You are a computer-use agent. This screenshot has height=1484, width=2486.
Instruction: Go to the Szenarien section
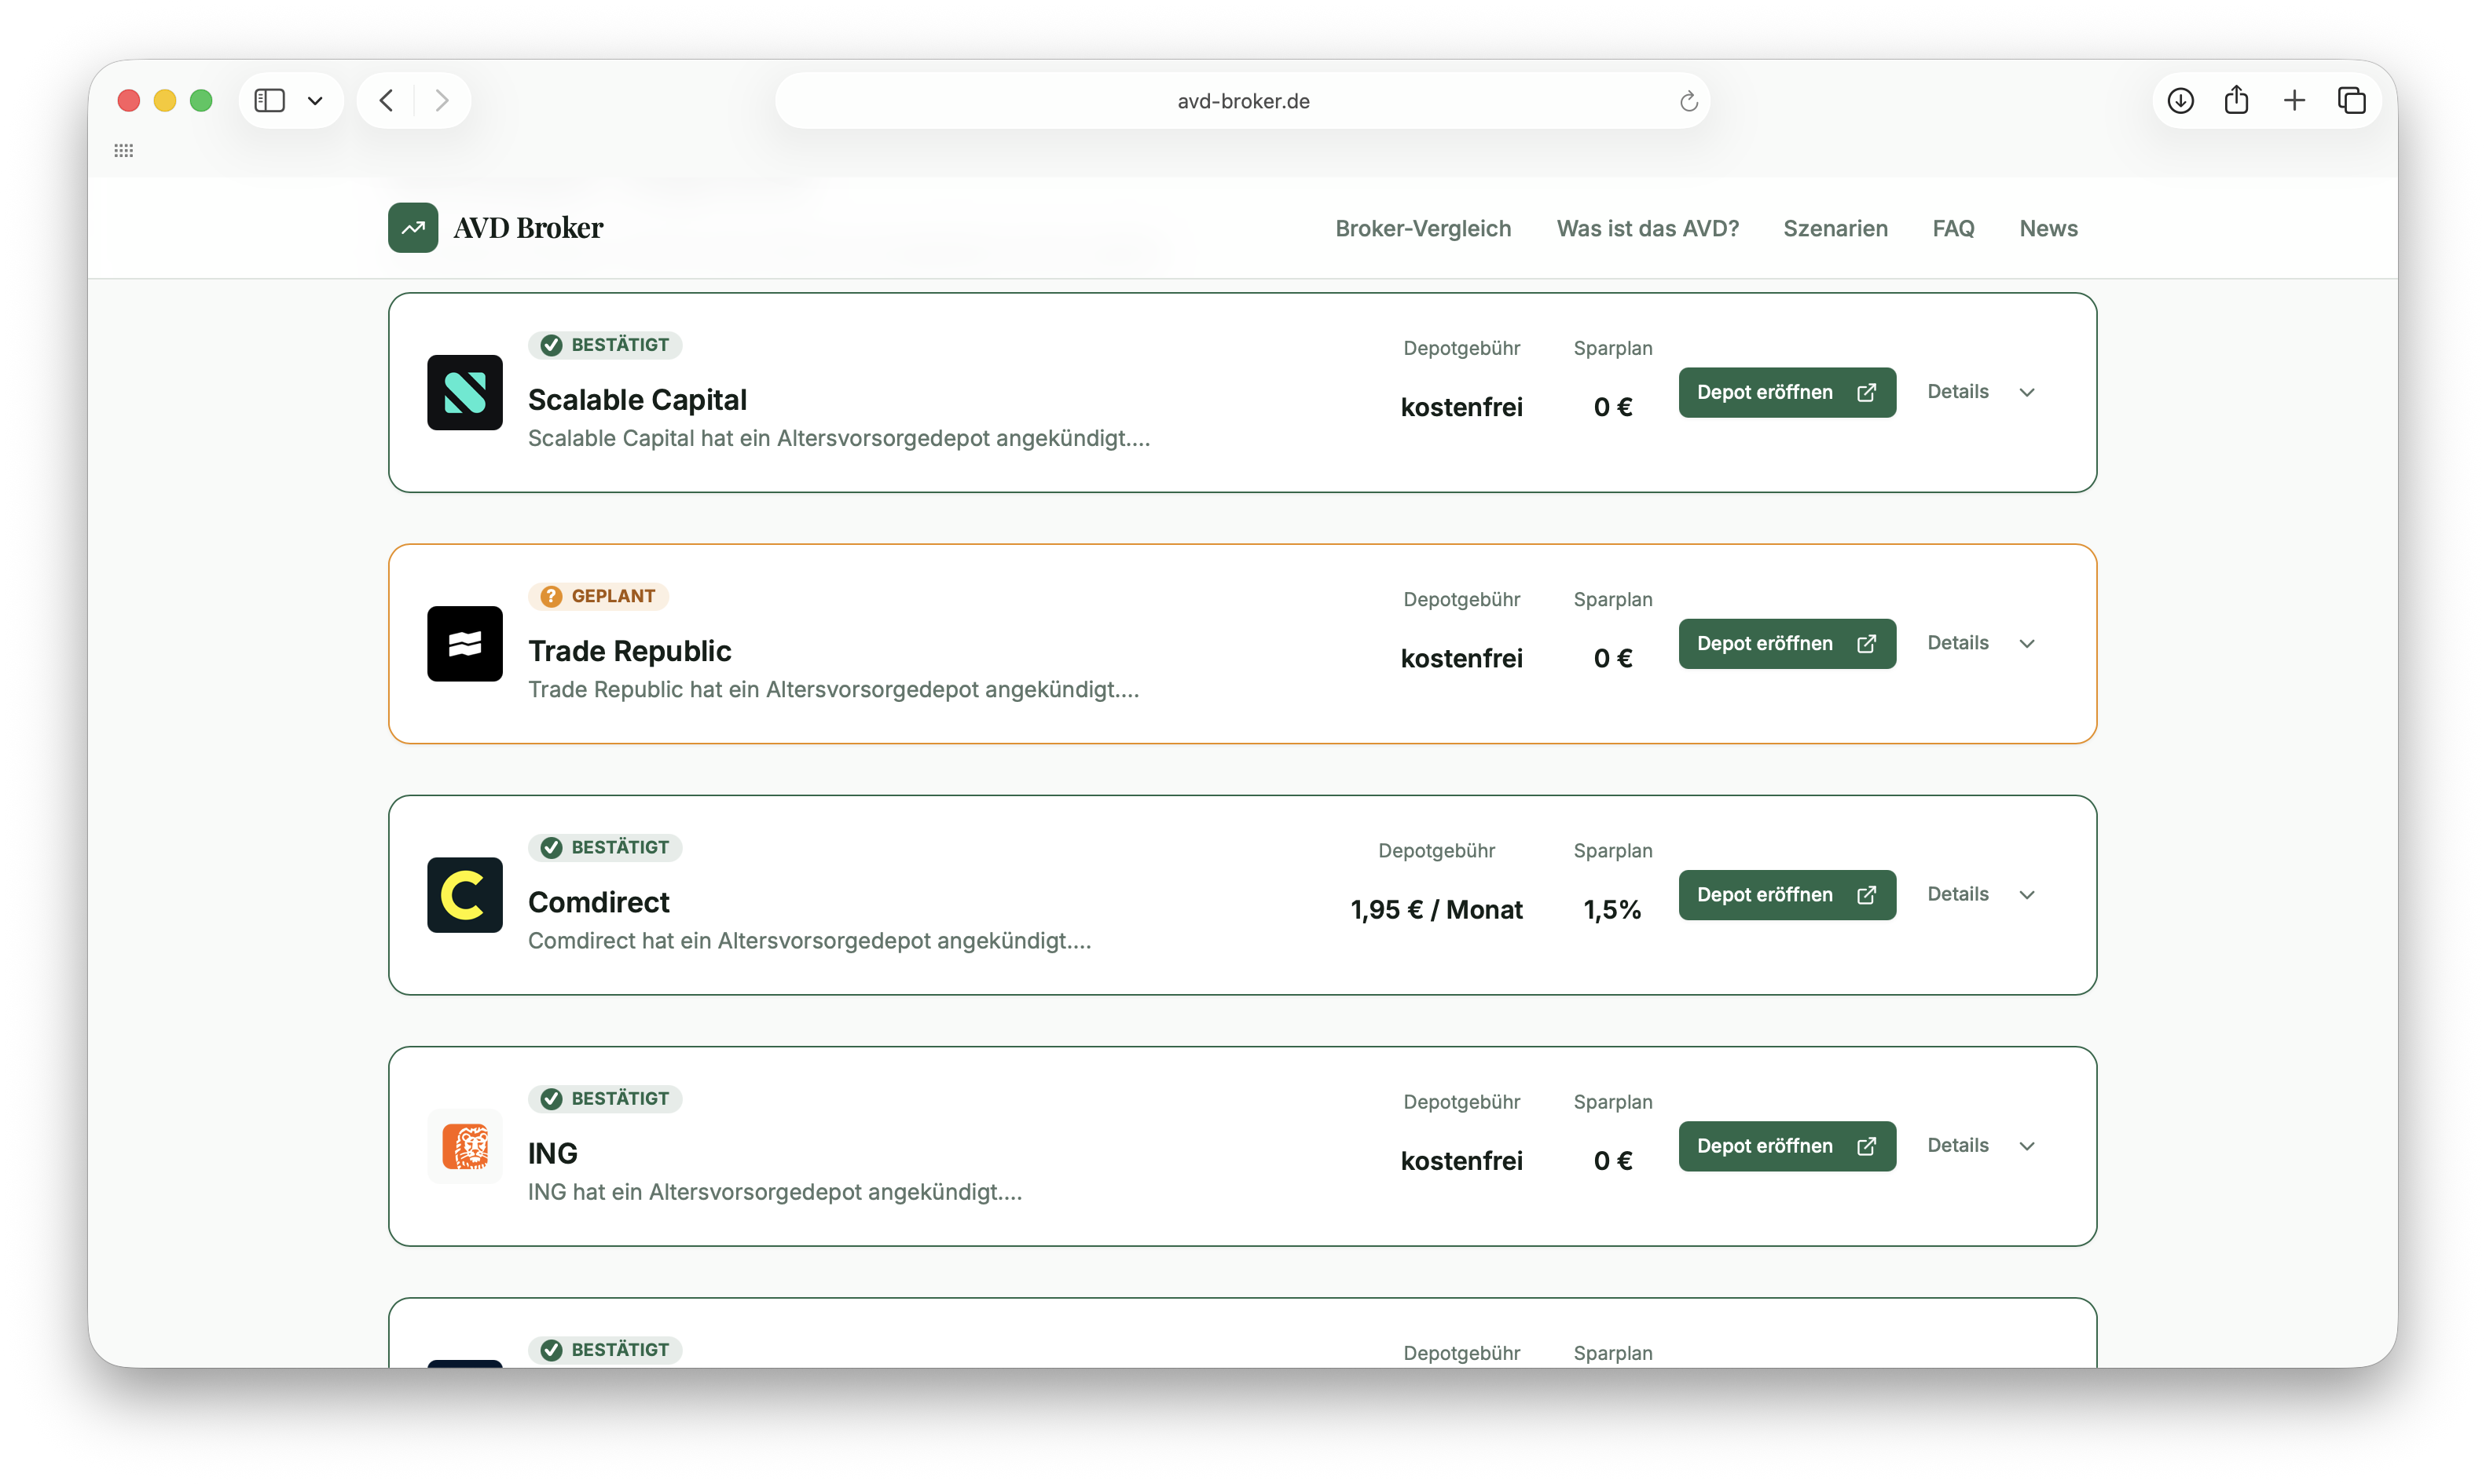pyautogui.click(x=1835, y=228)
